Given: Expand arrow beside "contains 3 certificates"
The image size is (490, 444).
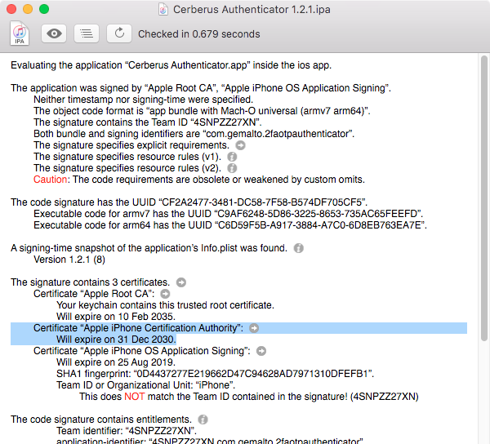Looking at the screenshot, I should (181, 282).
